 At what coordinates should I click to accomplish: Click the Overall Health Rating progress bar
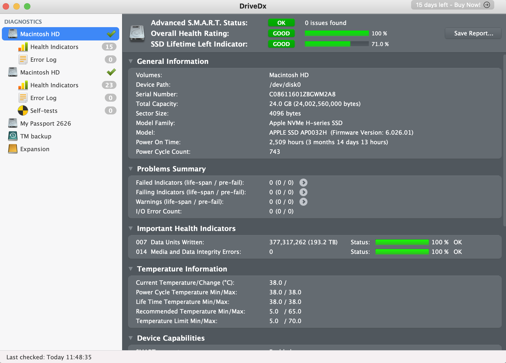(x=337, y=33)
